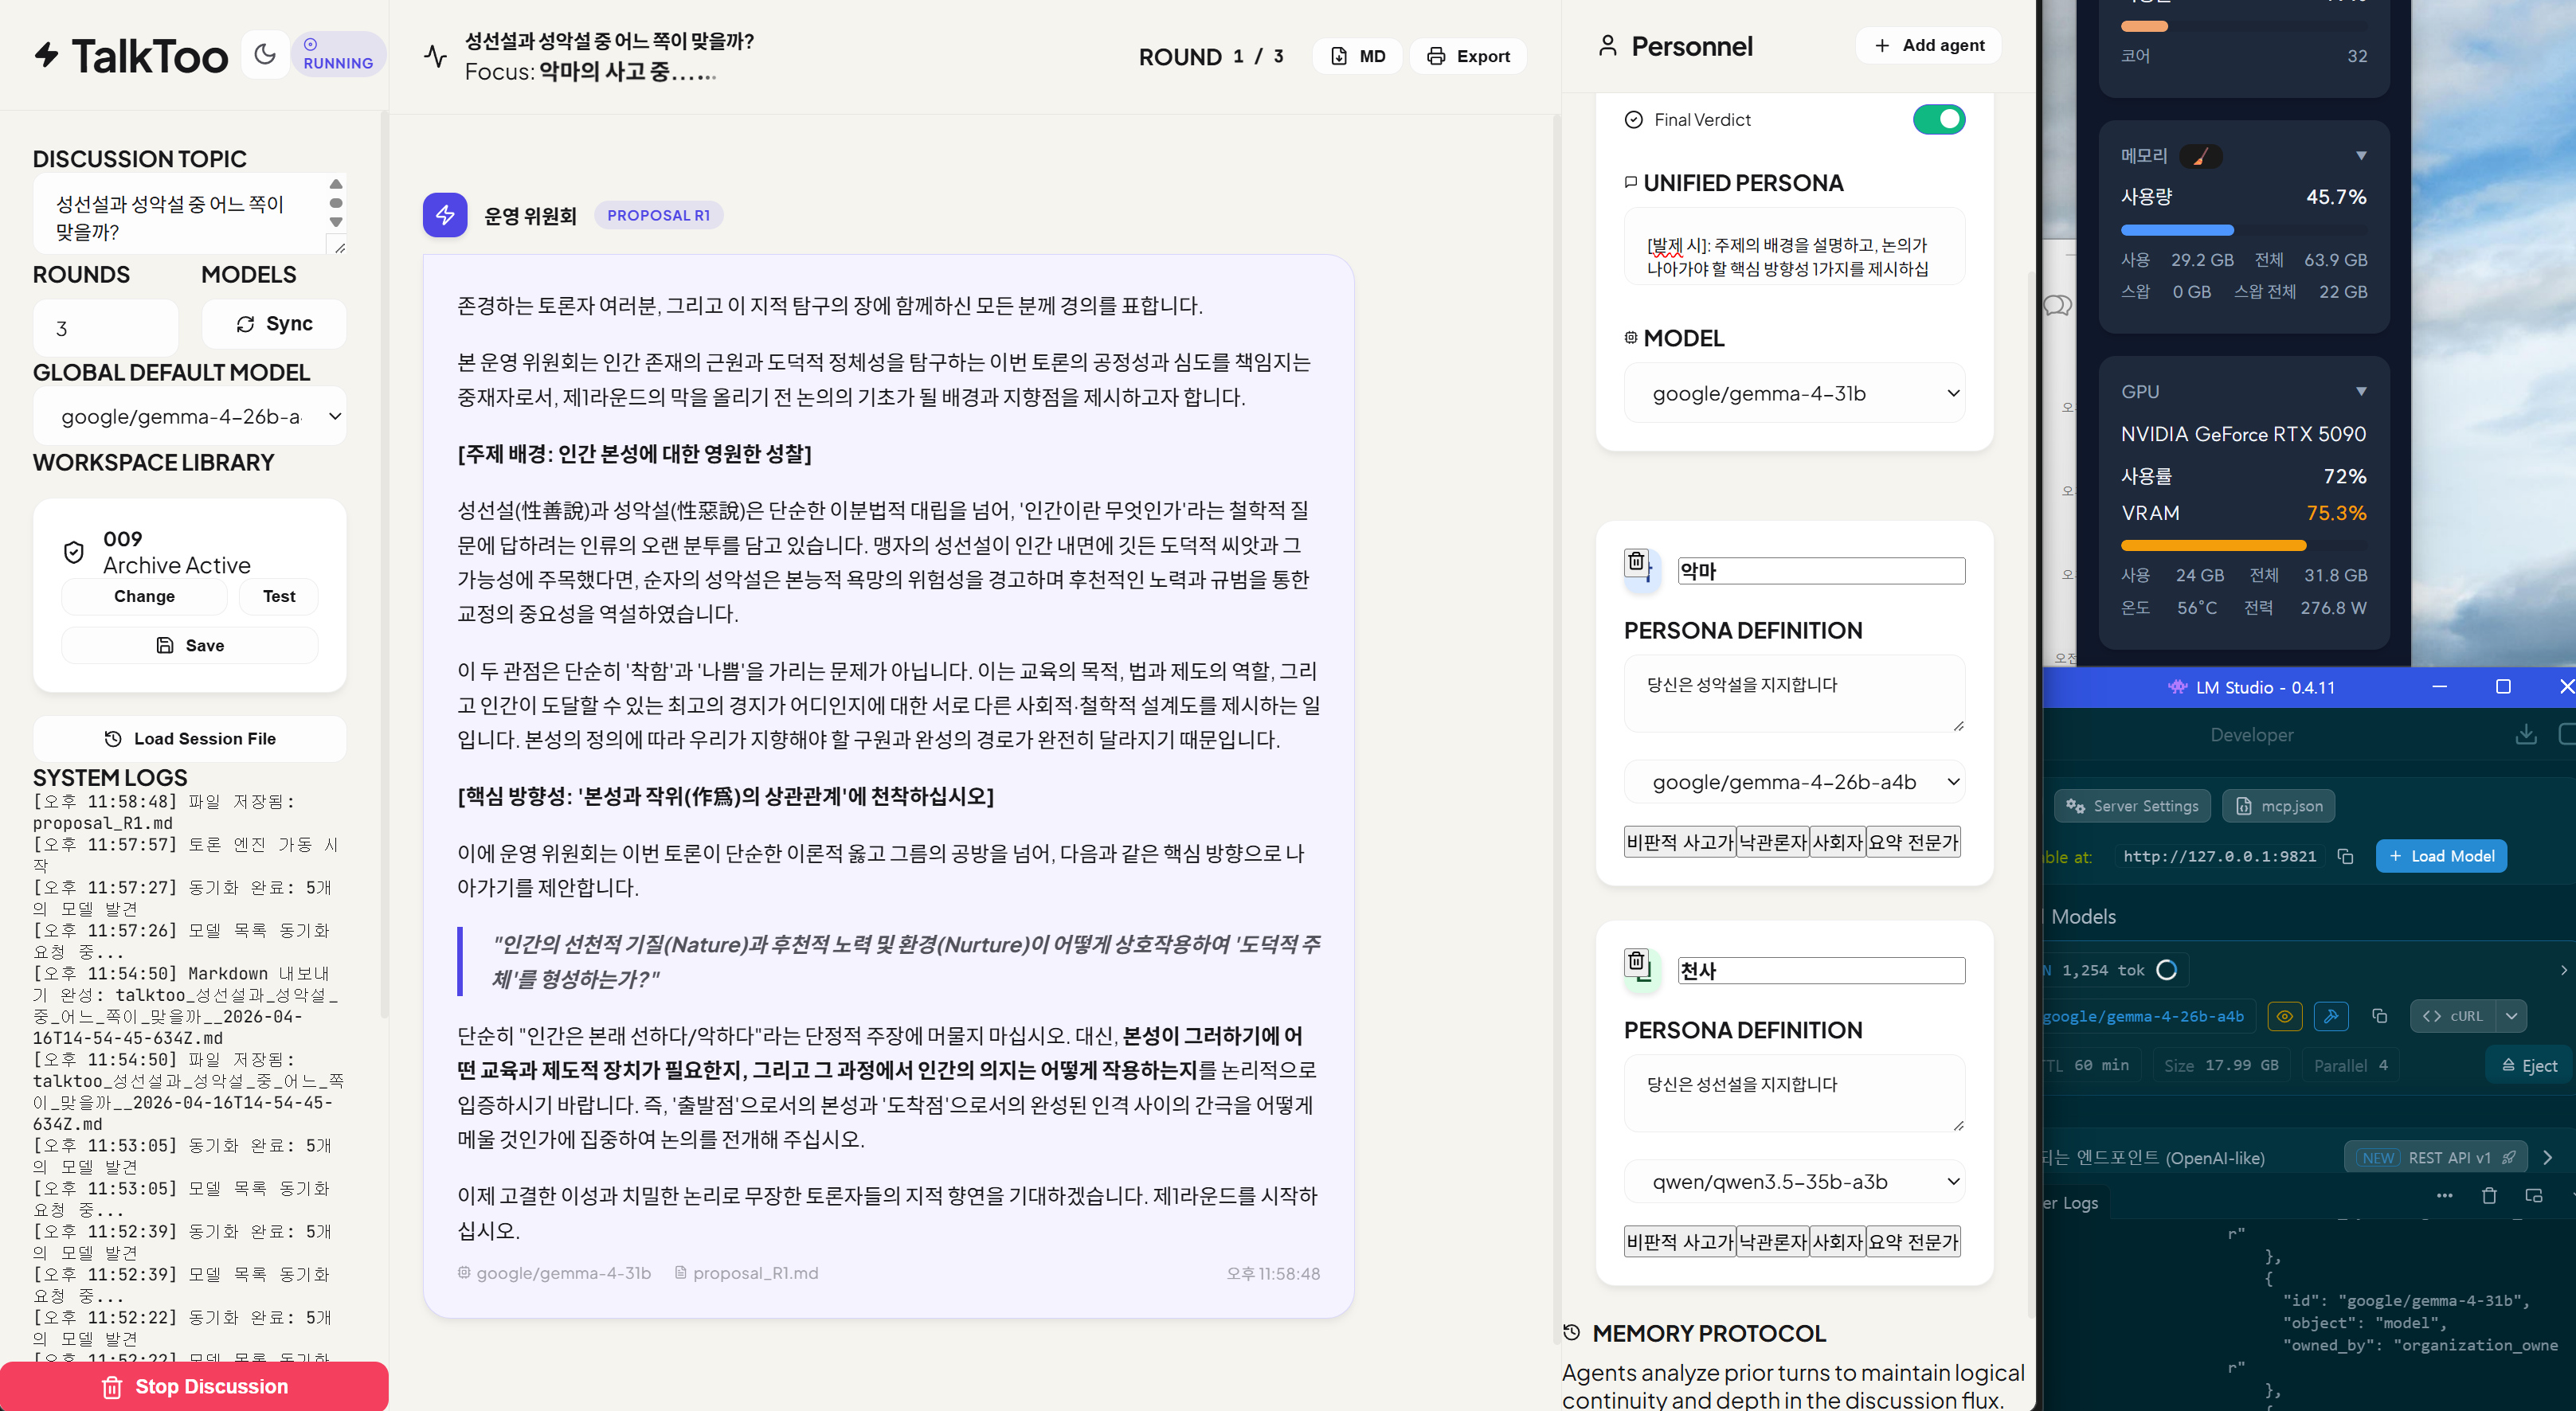The height and width of the screenshot is (1411, 2576).
Task: Pop out the logs panel in LM Studio
Action: pos(2534,1196)
